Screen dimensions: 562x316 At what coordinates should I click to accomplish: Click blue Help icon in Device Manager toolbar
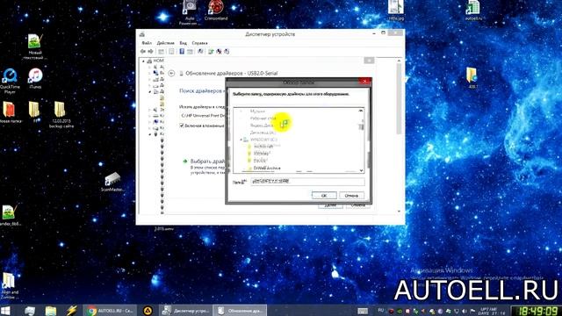(182, 52)
